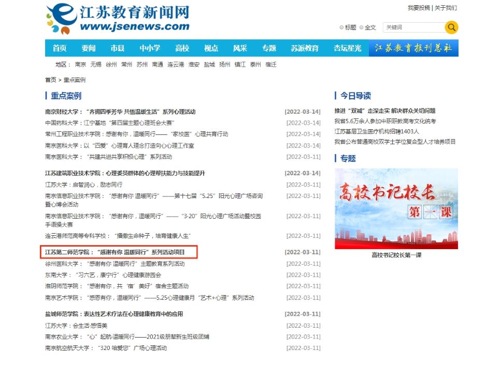Open 推进"双减"走深走实 headline

tap(385, 111)
